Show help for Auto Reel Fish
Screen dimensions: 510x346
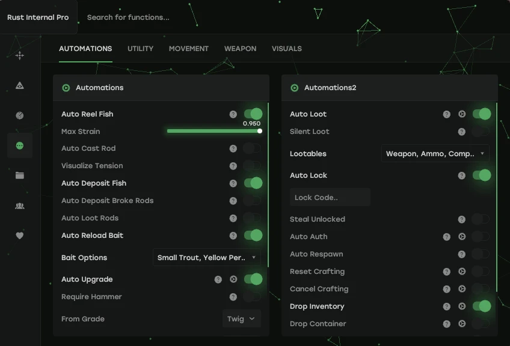[233, 114]
